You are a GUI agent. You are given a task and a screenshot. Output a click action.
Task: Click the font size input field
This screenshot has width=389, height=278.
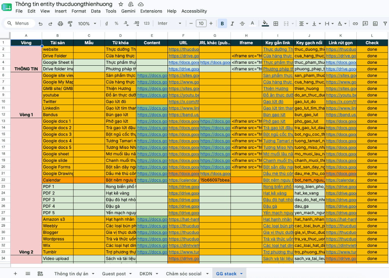(x=201, y=23)
